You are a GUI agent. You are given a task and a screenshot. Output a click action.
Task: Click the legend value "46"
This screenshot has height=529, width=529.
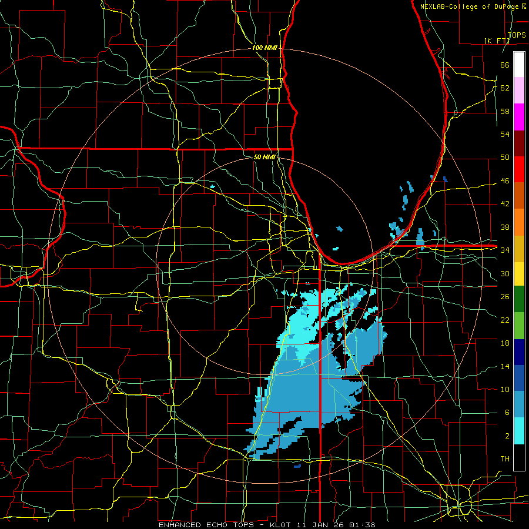pyautogui.click(x=505, y=181)
